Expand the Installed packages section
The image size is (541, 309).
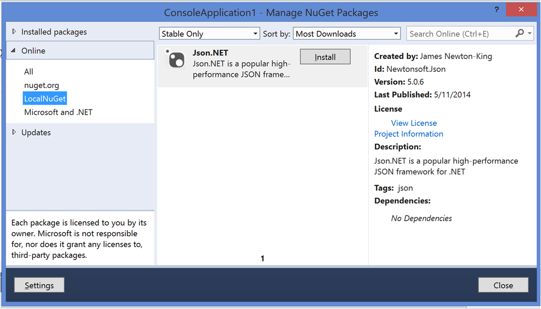pos(14,32)
